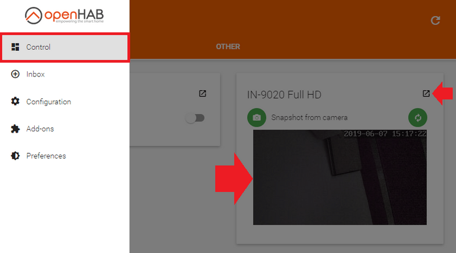Click the Inbox plus-circle icon
456x253 pixels.
(x=15, y=74)
